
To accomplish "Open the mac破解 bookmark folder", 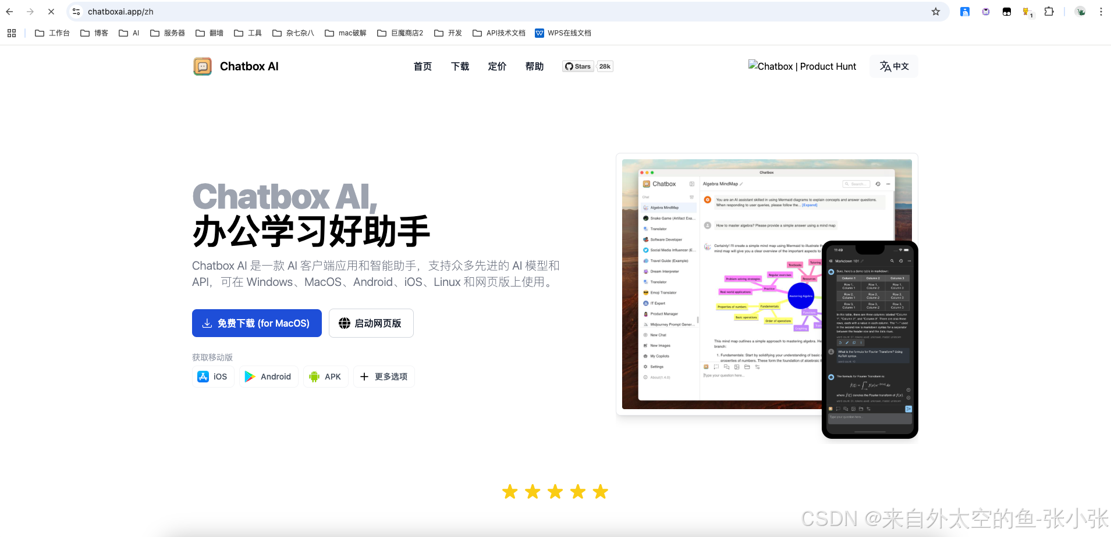I will click(346, 33).
